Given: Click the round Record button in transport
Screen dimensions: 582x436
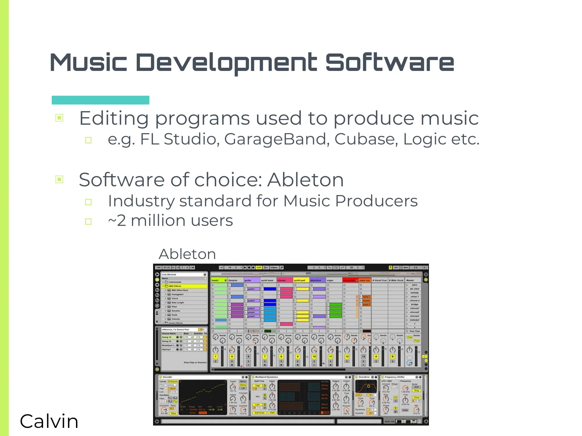Looking at the screenshot, I should [253, 267].
